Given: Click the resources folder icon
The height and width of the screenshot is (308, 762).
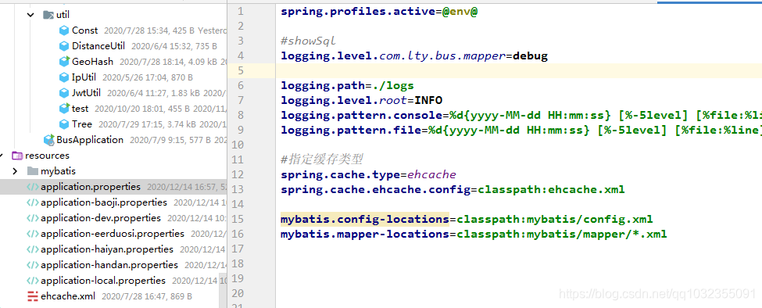Looking at the screenshot, I should click(17, 156).
